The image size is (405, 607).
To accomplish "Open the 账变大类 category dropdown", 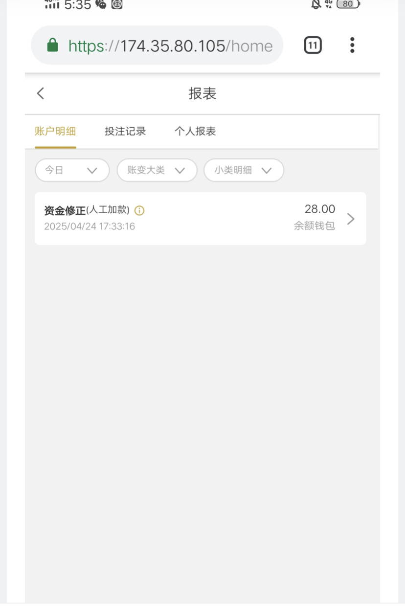I will click(157, 170).
